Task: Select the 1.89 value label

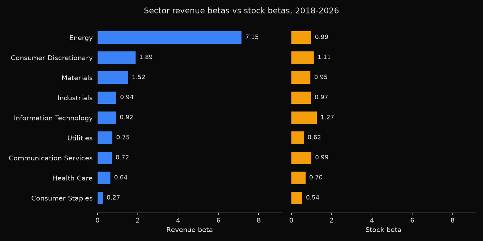Action: tap(146, 58)
